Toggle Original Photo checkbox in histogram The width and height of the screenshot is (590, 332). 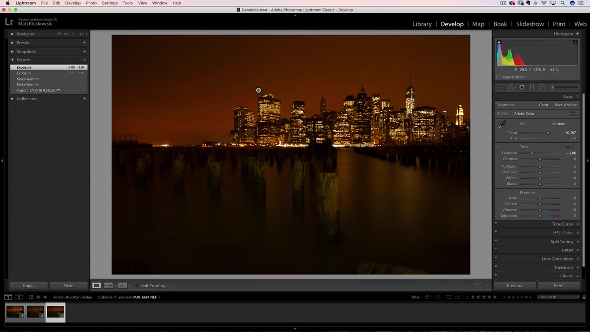click(498, 77)
